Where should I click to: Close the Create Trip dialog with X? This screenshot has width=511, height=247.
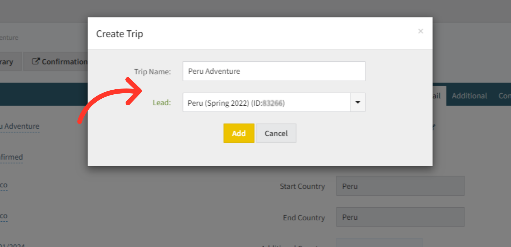pos(421,31)
